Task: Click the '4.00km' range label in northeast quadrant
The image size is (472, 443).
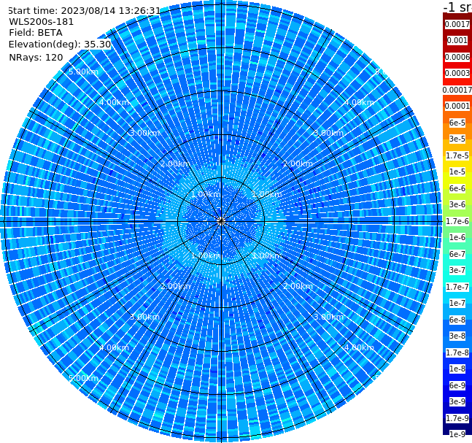Action: click(x=359, y=102)
